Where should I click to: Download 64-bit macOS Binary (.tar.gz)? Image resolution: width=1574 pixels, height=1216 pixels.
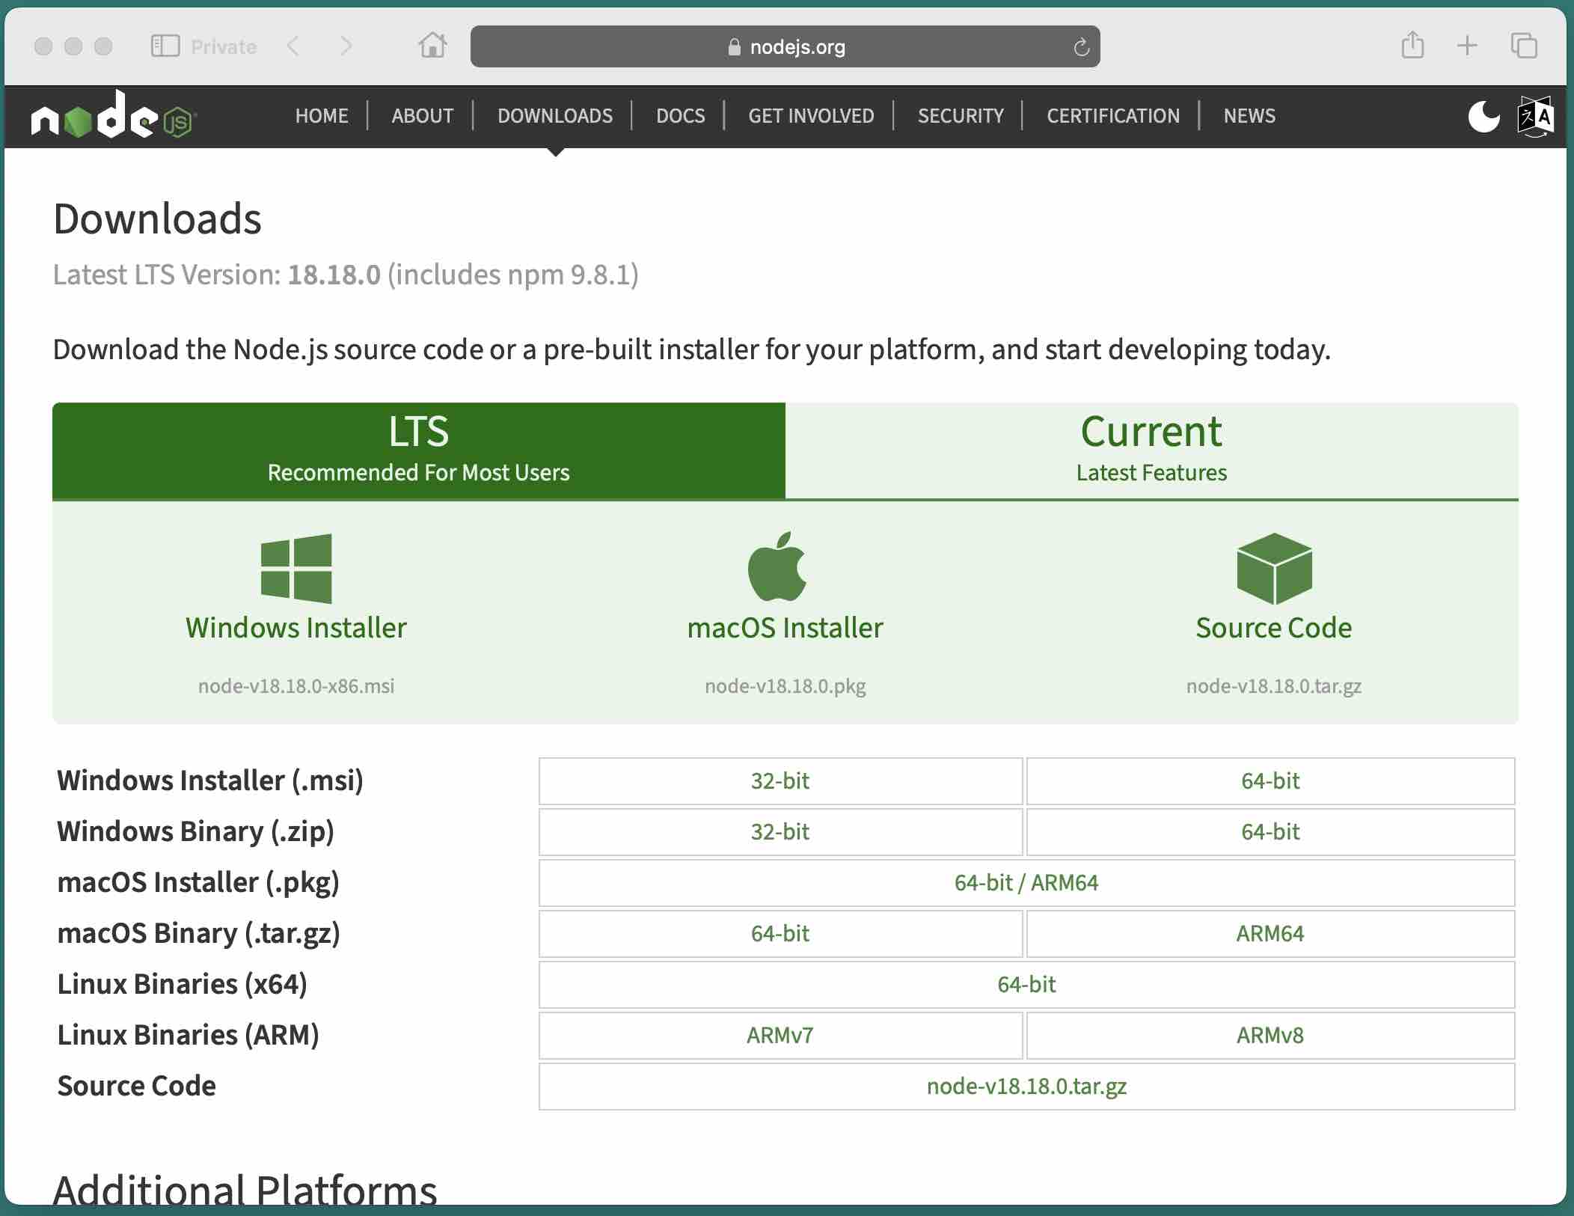[x=780, y=934]
